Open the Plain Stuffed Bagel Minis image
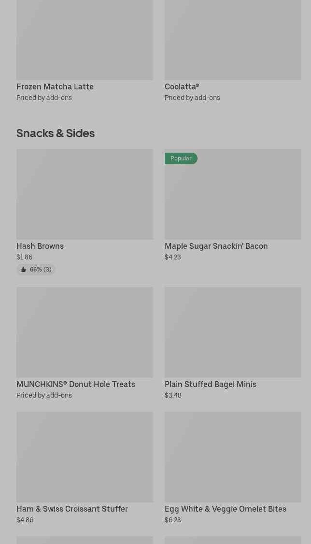The width and height of the screenshot is (311, 544). [233, 332]
